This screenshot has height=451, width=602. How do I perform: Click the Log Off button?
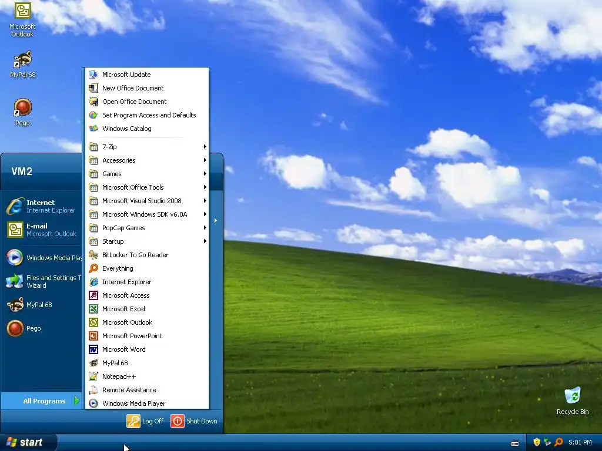point(145,421)
